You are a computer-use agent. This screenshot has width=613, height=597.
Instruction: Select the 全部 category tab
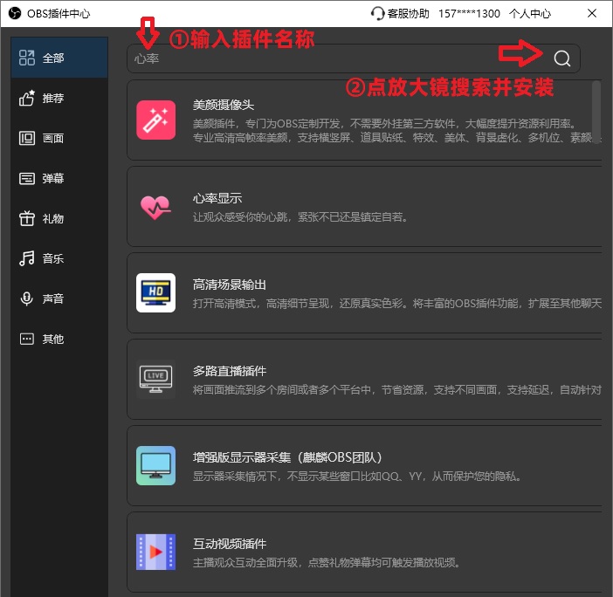coord(59,58)
